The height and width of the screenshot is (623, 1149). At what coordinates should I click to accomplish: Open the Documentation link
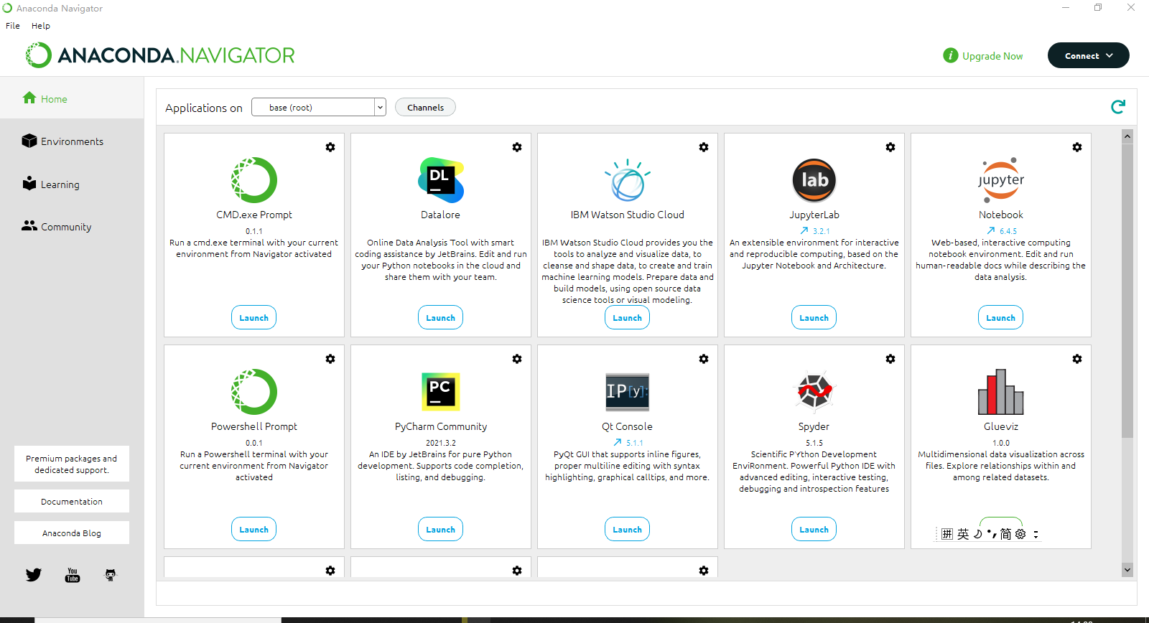point(72,501)
